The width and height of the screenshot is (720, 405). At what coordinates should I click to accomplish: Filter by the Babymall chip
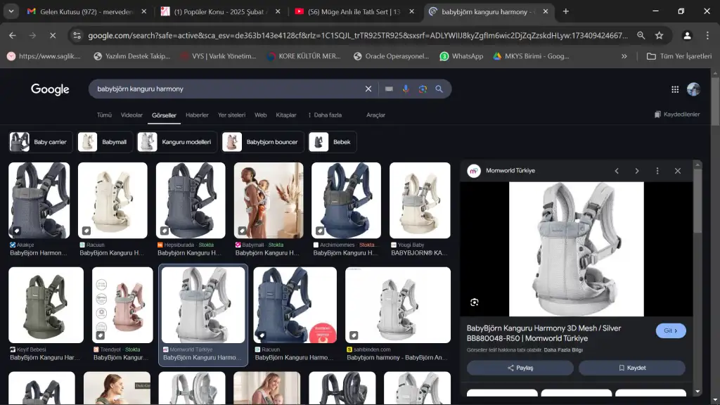click(x=105, y=142)
